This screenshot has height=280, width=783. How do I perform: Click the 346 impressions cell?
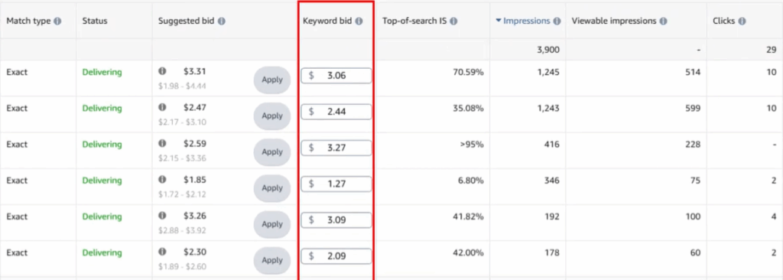pyautogui.click(x=552, y=181)
